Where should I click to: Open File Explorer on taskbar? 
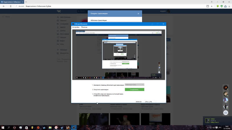point(50,128)
